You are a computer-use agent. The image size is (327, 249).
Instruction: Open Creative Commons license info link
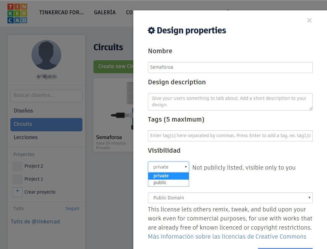[x=227, y=237]
